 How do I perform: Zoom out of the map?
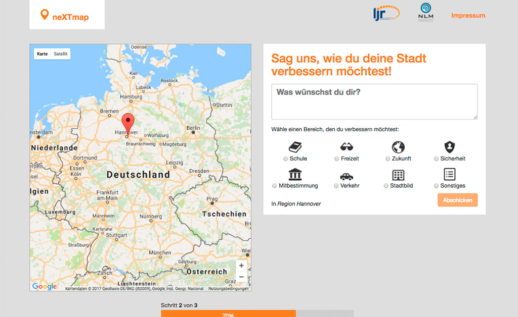pos(241,277)
